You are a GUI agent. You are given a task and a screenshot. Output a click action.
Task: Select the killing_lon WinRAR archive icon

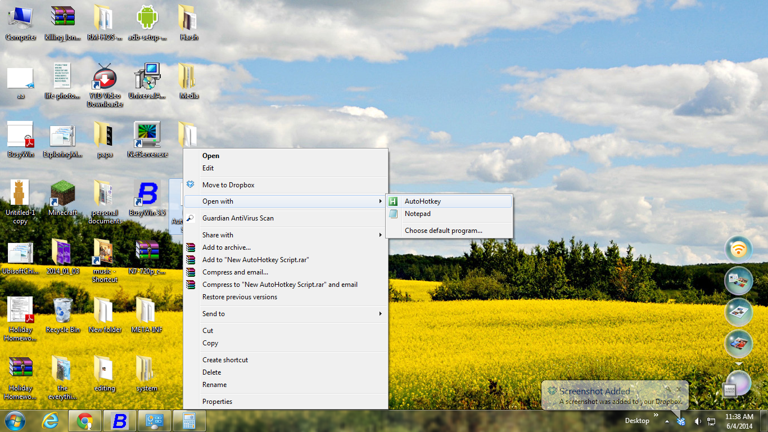click(62, 23)
